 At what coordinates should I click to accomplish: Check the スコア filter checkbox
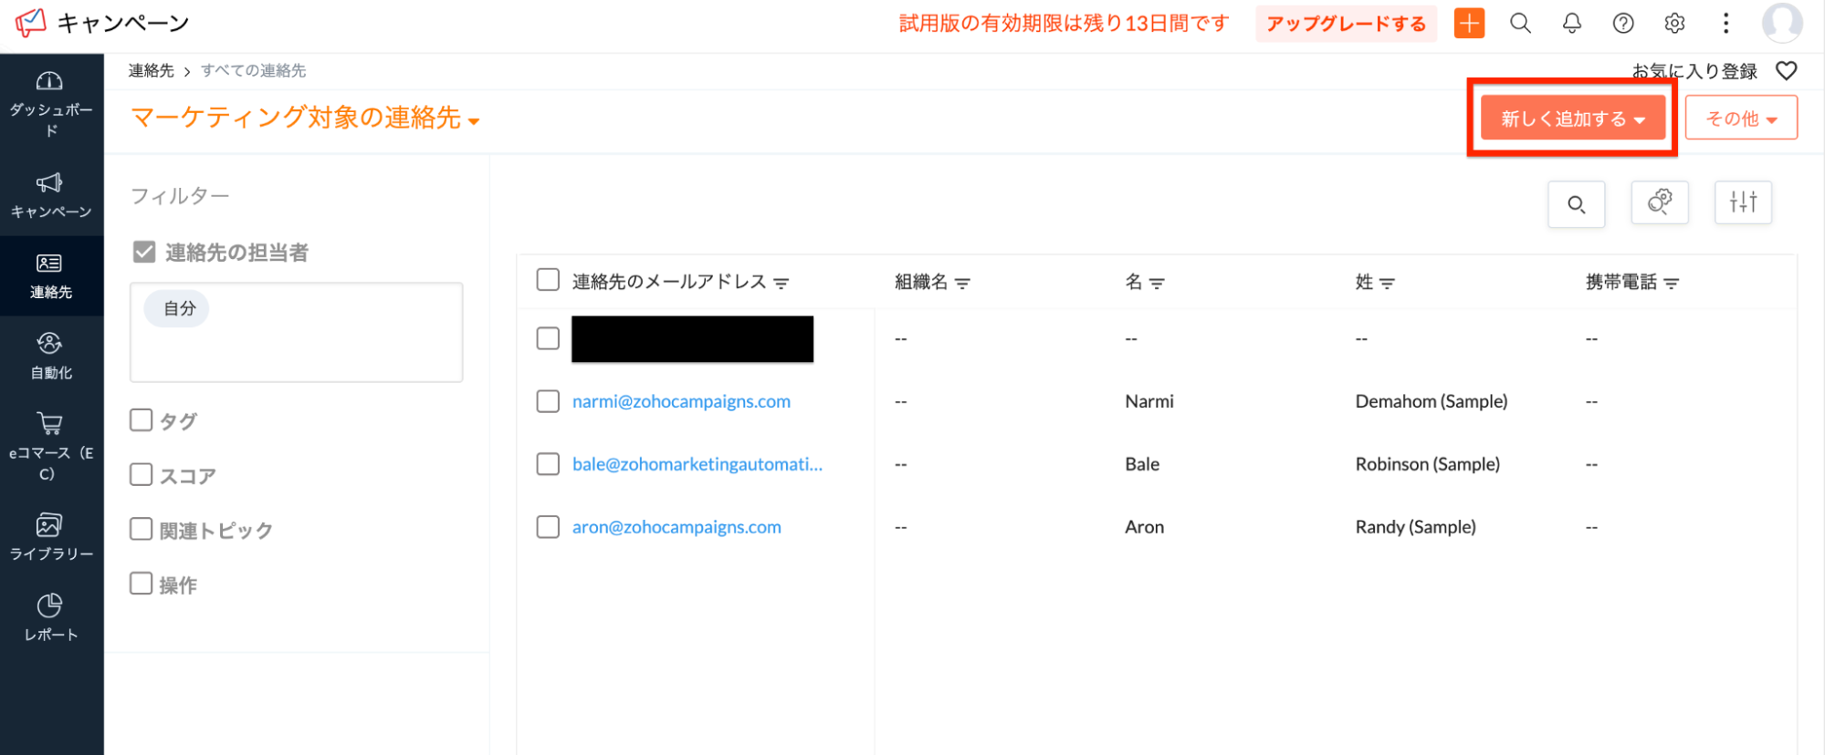point(142,475)
